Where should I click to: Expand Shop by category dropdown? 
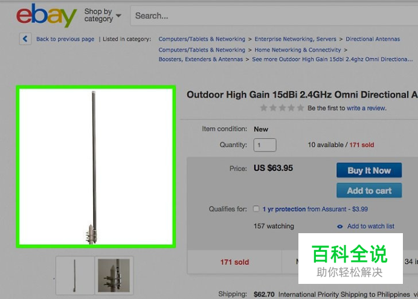pyautogui.click(x=103, y=15)
